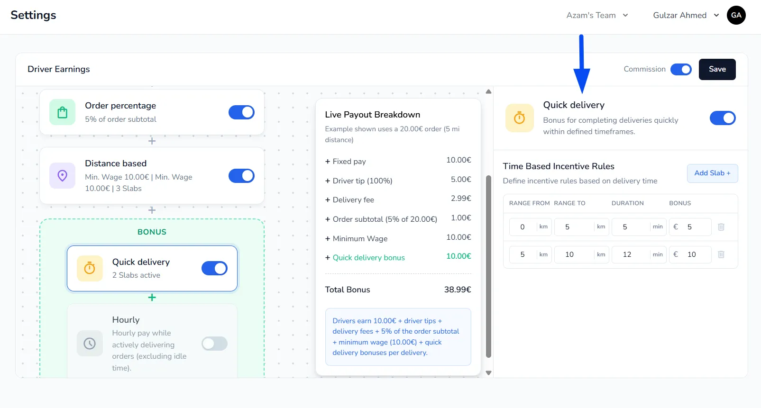Image resolution: width=761 pixels, height=408 pixels.
Task: Toggle the Commission switch
Action: 681,70
